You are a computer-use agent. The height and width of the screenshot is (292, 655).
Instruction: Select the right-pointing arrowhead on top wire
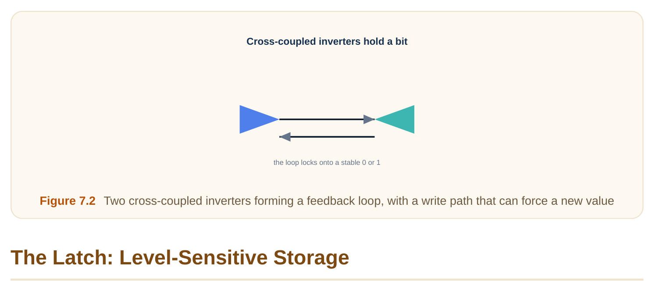(x=369, y=119)
